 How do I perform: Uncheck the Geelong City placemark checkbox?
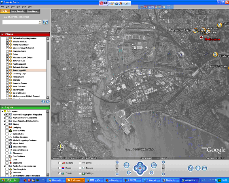pos(7,74)
